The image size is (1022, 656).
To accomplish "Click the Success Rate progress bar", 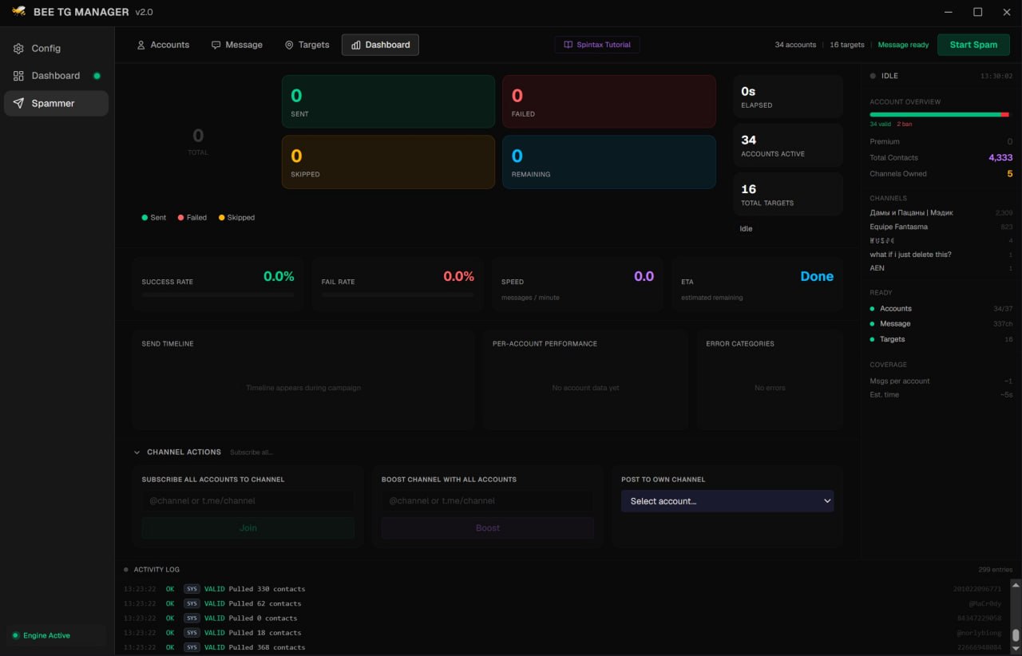I will point(218,295).
